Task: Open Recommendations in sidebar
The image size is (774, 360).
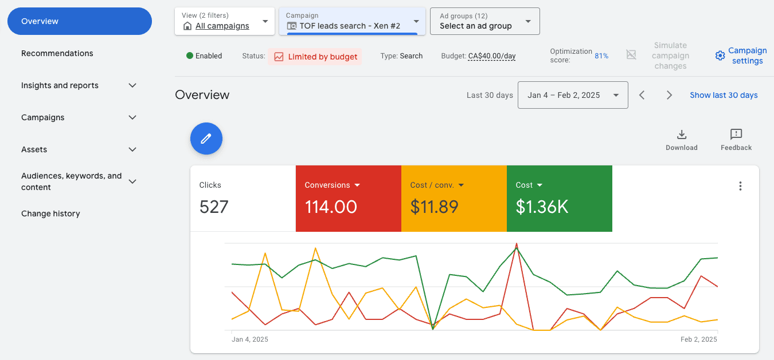Action: (57, 53)
